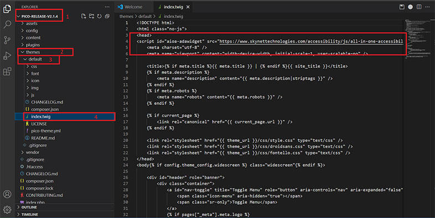
Task: Expand the icon folder
Action: click(x=35, y=81)
